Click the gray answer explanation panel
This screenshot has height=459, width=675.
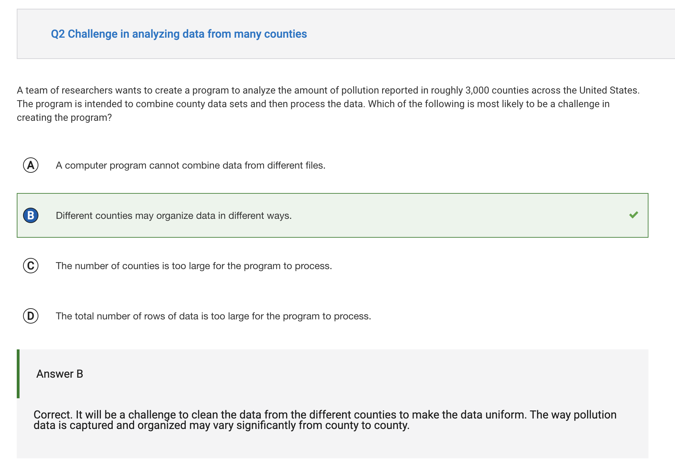pyautogui.click(x=333, y=404)
